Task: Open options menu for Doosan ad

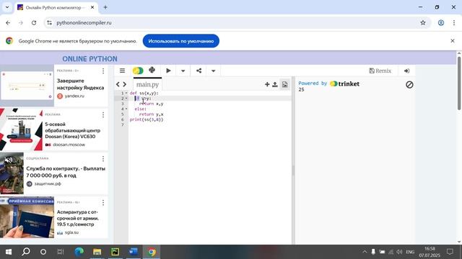Action: pyautogui.click(x=103, y=115)
